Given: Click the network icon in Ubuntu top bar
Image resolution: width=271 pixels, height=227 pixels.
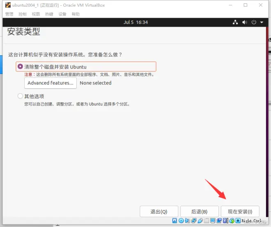Looking at the screenshot, I should coord(235,22).
